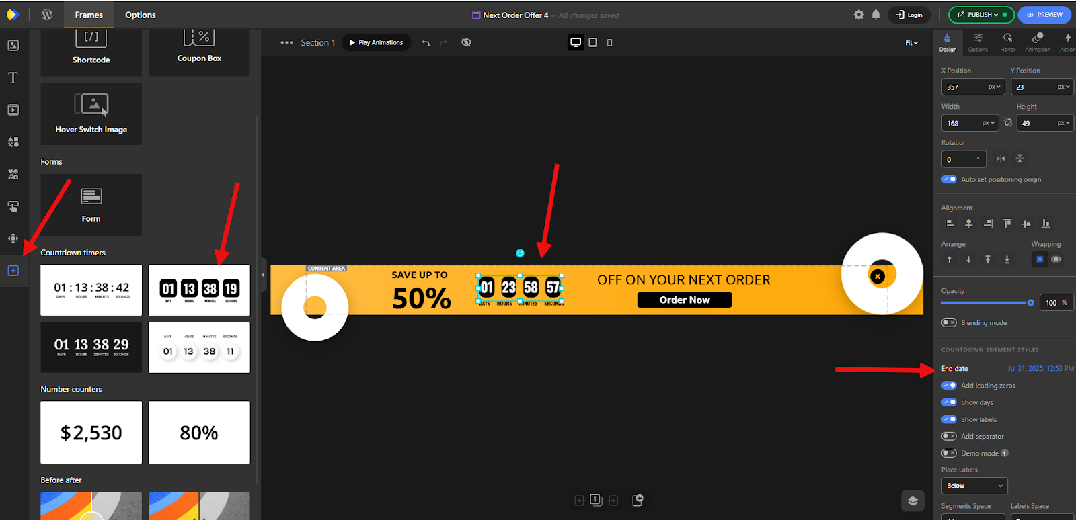This screenshot has height=520, width=1076.
Task: Click the Preview button
Action: click(x=1044, y=15)
